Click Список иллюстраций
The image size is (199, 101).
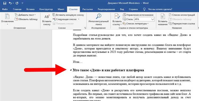pyautogui.click(x=182, y=15)
